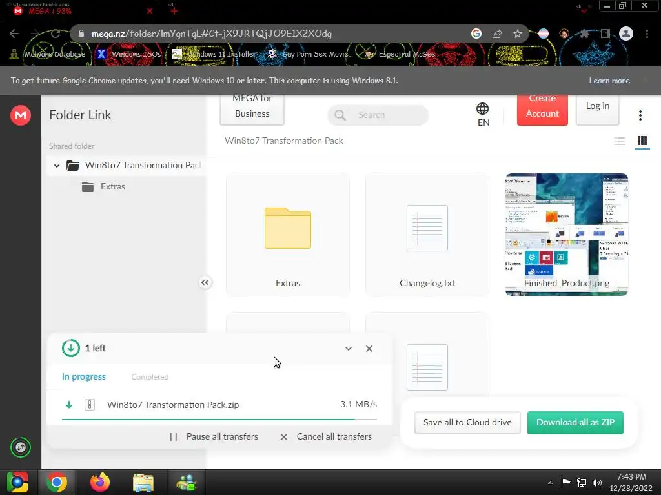The height and width of the screenshot is (495, 661).
Task: Collapse the Win8to7 Transformation Pack tree node
Action: pyautogui.click(x=57, y=166)
